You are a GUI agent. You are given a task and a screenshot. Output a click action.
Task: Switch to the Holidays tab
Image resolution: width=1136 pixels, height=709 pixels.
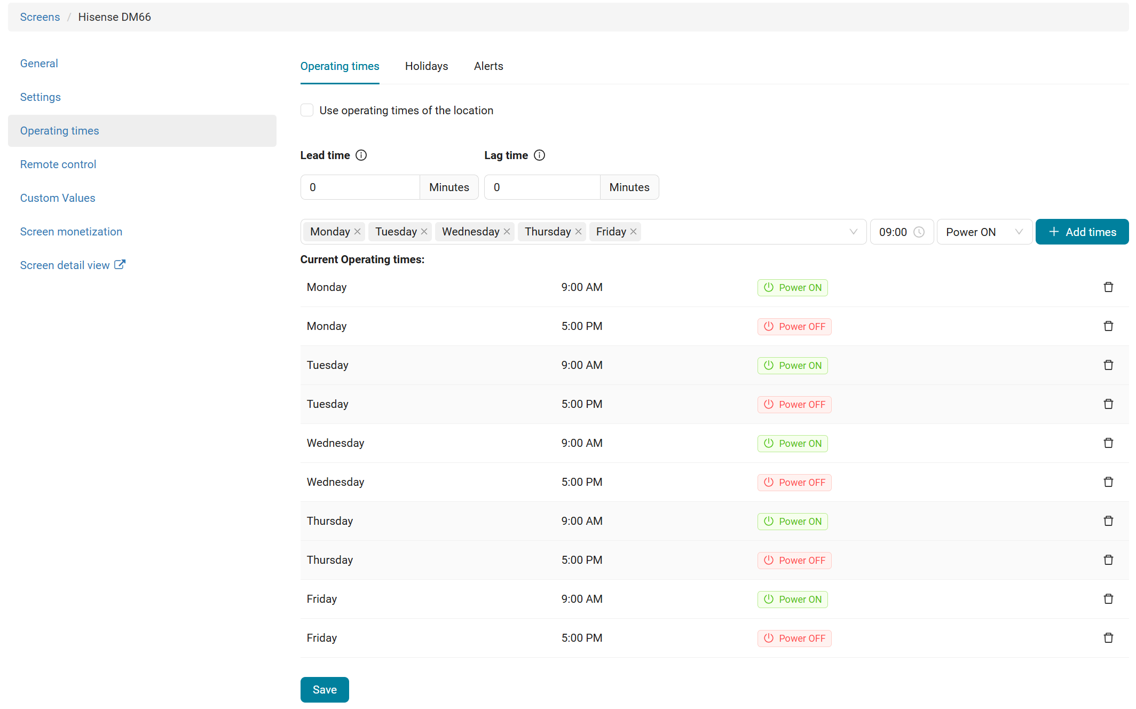click(426, 66)
